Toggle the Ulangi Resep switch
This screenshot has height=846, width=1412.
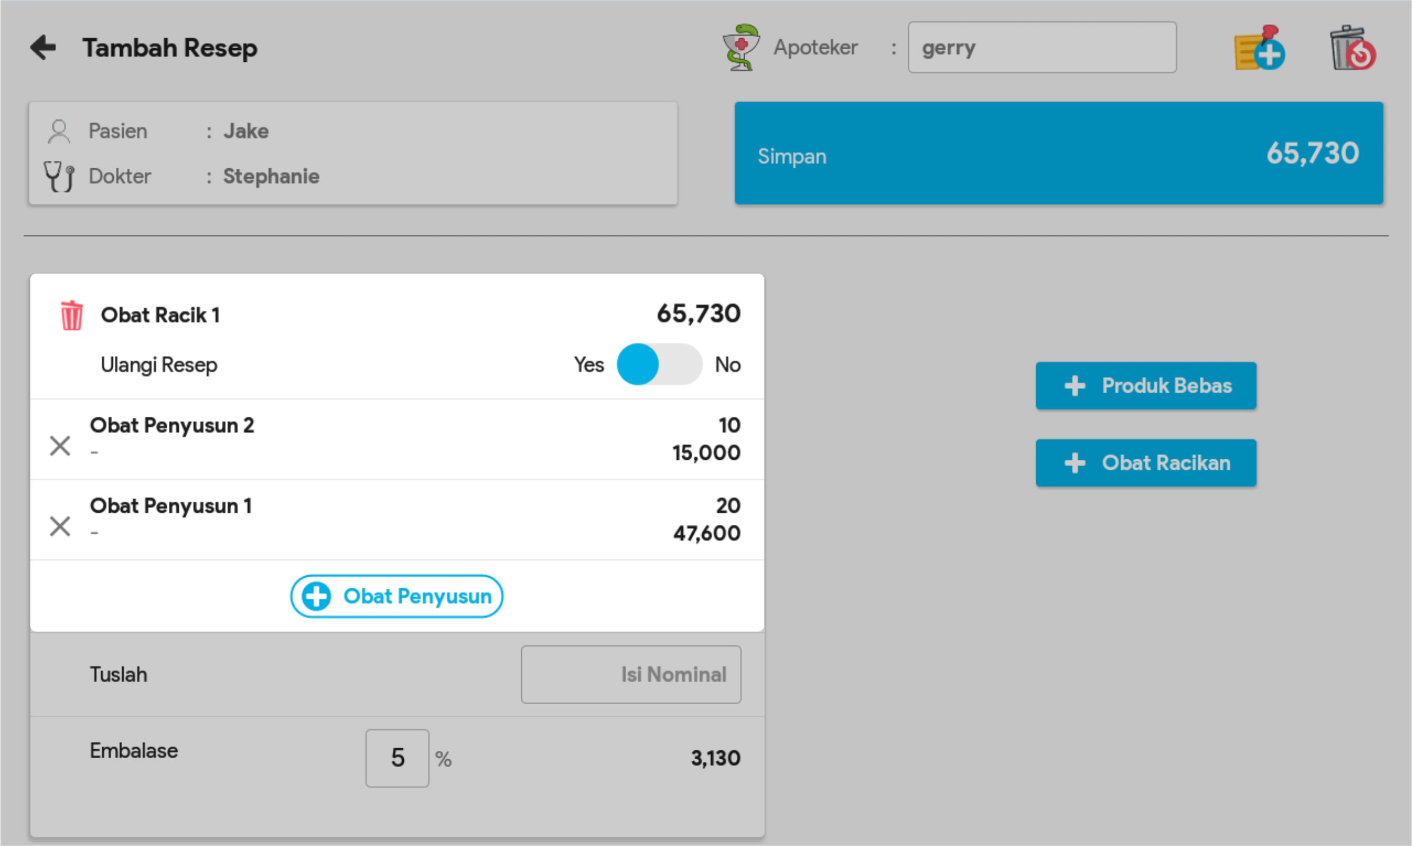[x=659, y=365]
